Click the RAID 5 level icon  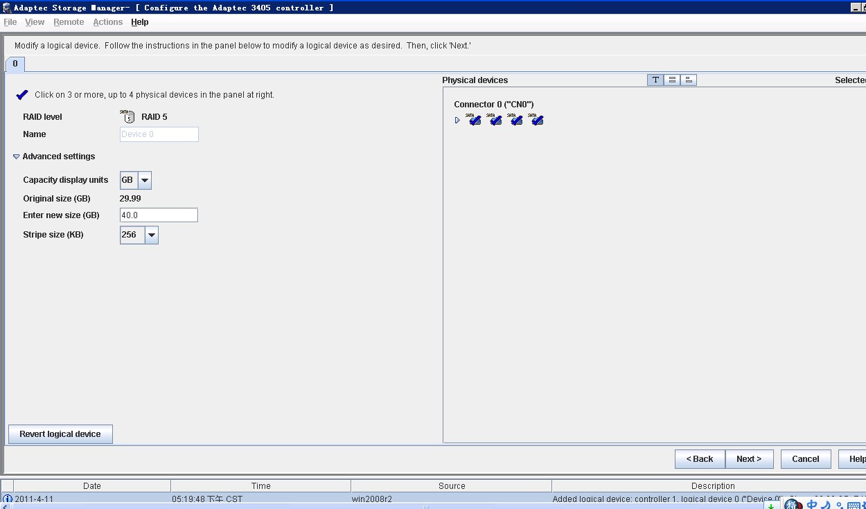pyautogui.click(x=127, y=116)
